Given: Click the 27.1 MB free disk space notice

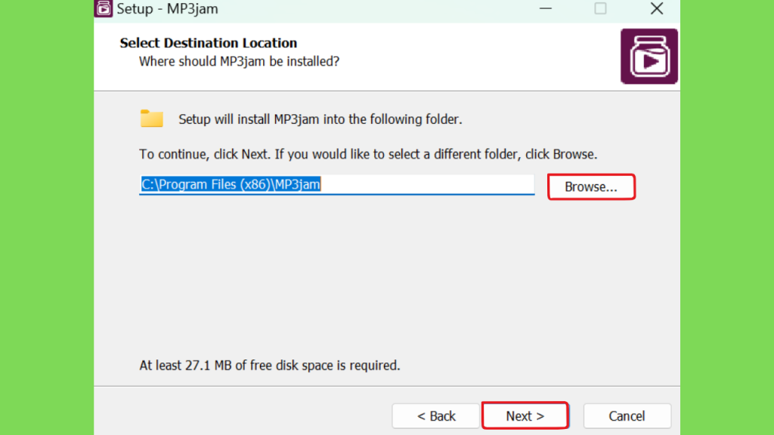Looking at the screenshot, I should pos(270,366).
